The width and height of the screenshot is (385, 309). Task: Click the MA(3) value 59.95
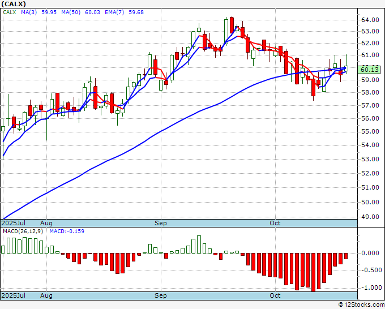pyautogui.click(x=49, y=12)
